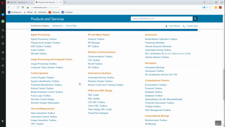Viewport: 225px width, 127px height.
Task: Click the heart bookmark icon in address bar
Action: 210,7
